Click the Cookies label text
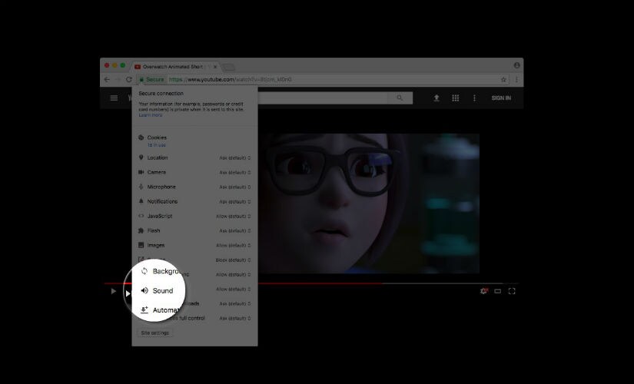Viewport: 634px width, 384px height. pyautogui.click(x=157, y=137)
